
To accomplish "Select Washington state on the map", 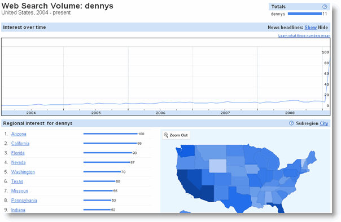I will tap(186, 151).
